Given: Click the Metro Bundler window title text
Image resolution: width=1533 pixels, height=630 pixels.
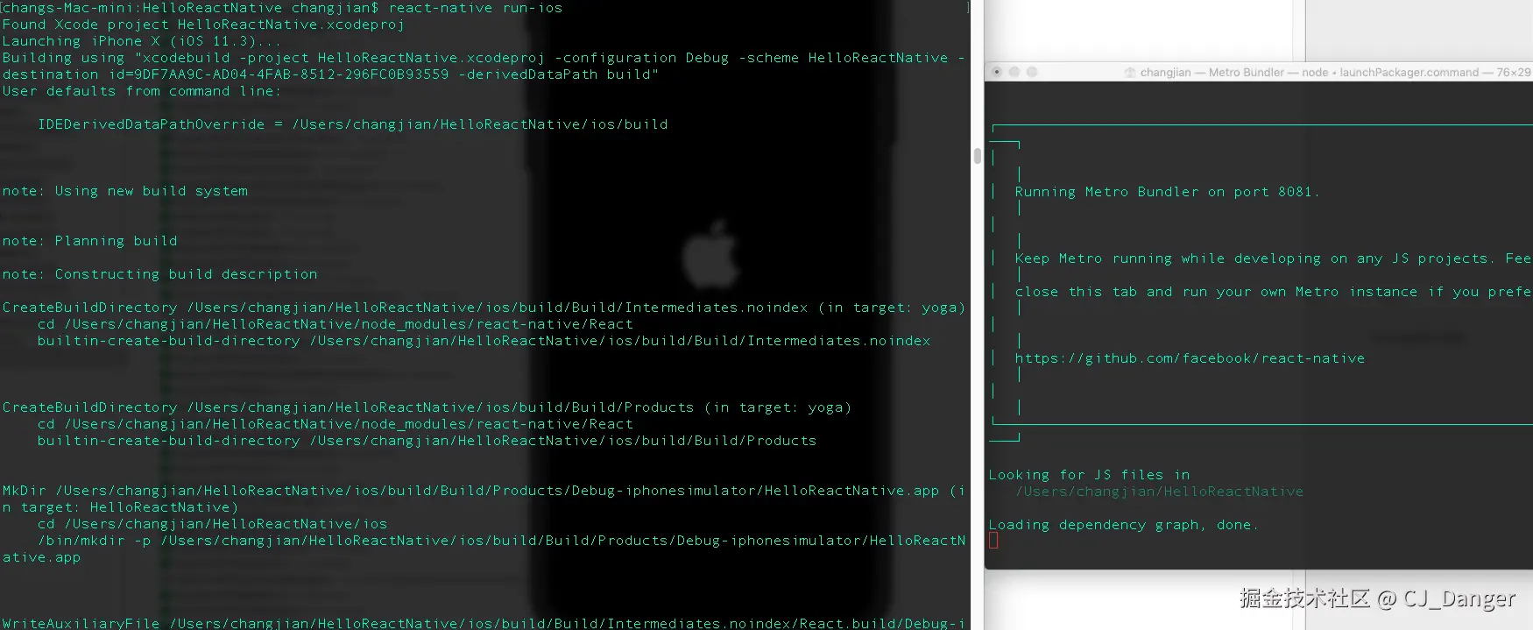Looking at the screenshot, I should coord(1335,73).
